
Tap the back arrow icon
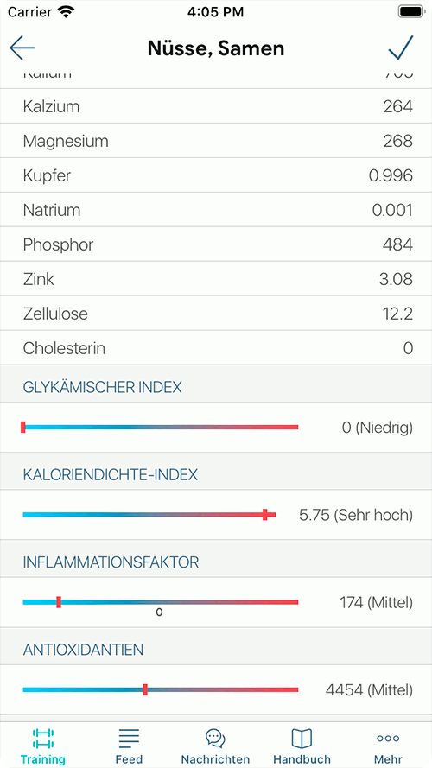click(x=22, y=48)
